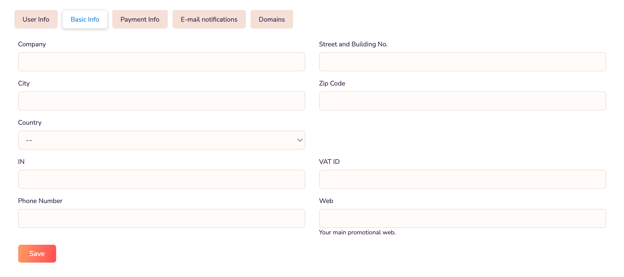The width and height of the screenshot is (624, 277).
Task: Click the Company field label
Action: coord(32,44)
